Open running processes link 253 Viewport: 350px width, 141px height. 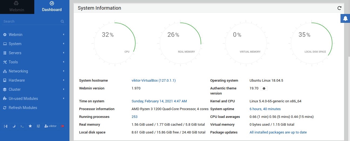point(134,117)
